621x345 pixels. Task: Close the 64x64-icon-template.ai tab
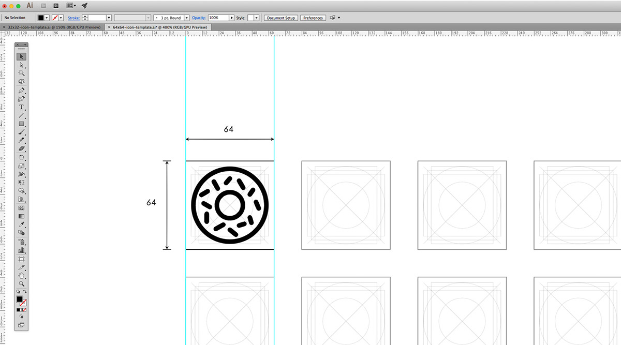109,27
